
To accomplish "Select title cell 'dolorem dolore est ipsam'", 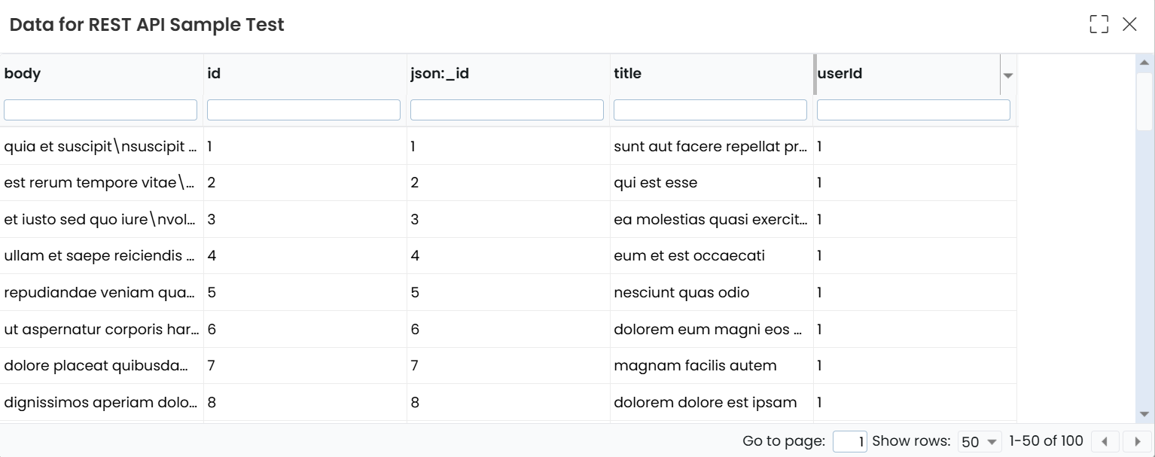I will tap(712, 402).
